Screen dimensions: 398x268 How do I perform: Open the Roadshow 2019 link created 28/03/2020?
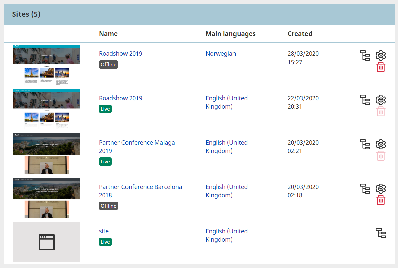(x=120, y=54)
